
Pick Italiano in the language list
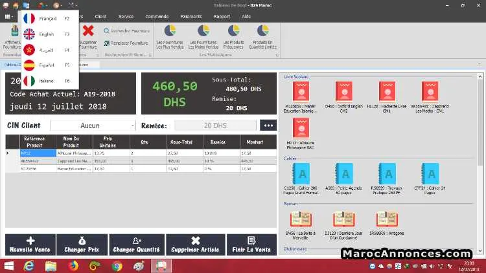(50, 81)
